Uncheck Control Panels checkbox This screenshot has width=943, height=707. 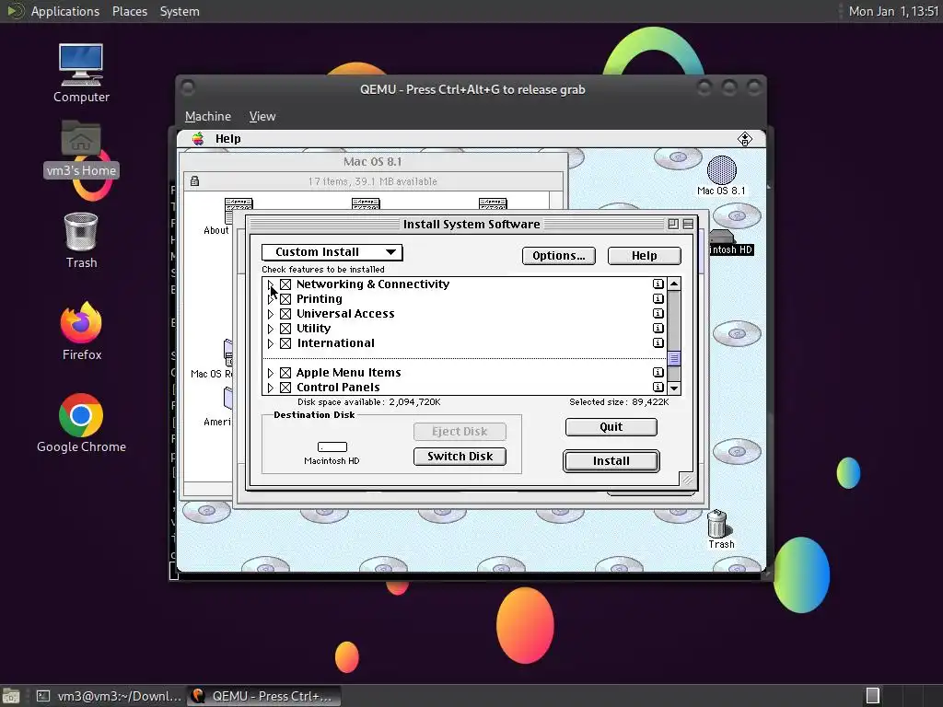285,388
